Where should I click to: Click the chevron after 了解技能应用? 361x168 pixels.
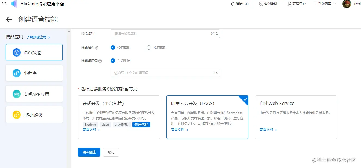pos(49,37)
